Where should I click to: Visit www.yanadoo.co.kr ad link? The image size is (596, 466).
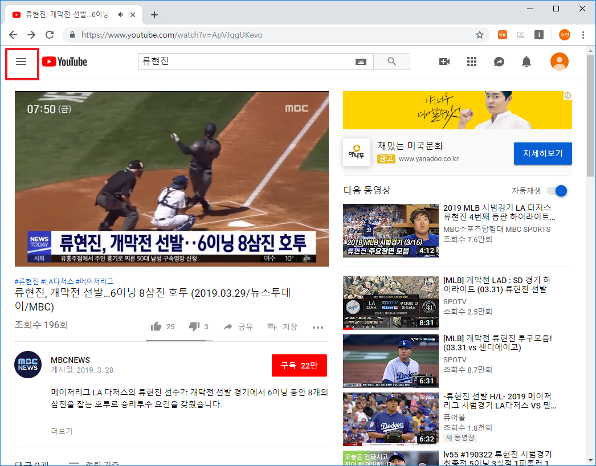pos(428,159)
